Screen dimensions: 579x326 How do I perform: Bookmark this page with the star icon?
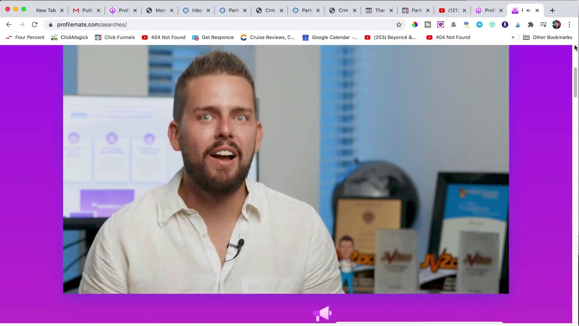399,24
